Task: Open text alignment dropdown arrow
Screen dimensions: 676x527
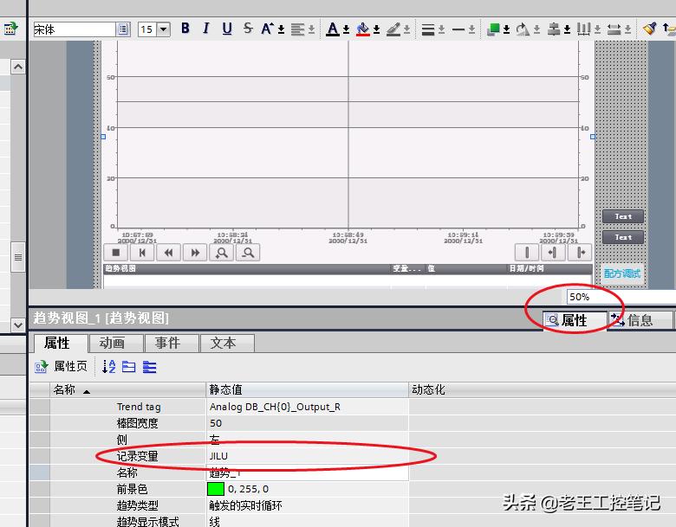Action: click(312, 29)
